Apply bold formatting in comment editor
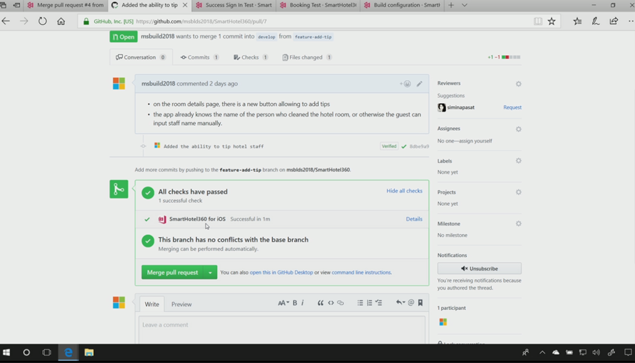Viewport: 635px width, 363px height. [295, 303]
